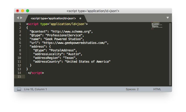Click the opening script tag keyword
This screenshot has width=186, height=112.
pyautogui.click(x=33, y=24)
